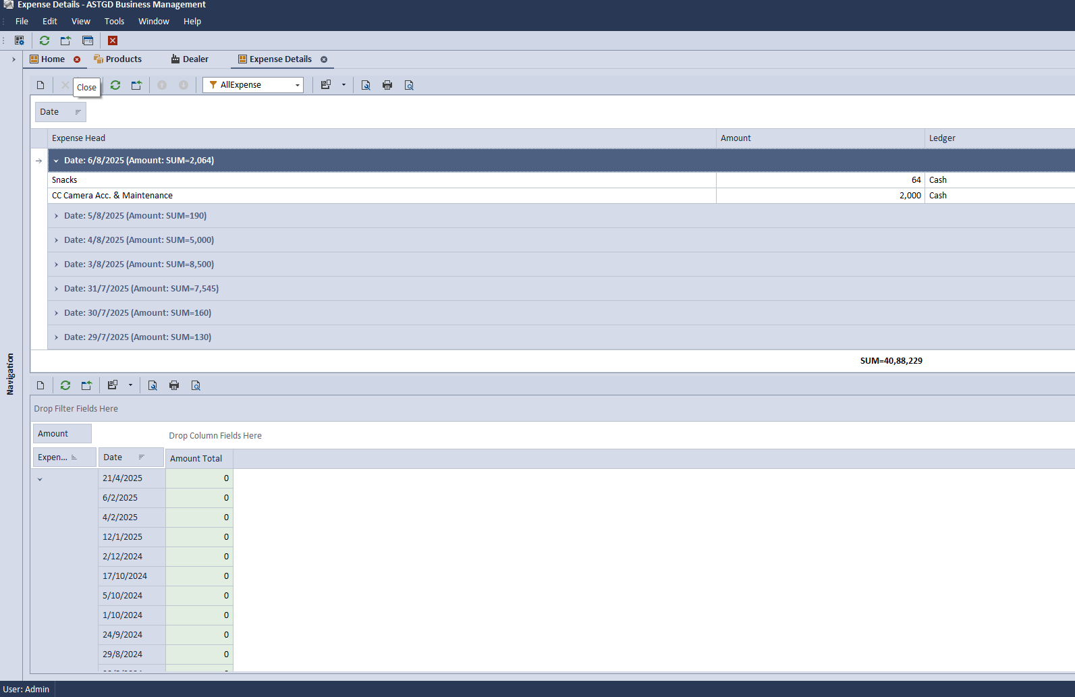Click green refresh icon in top main toolbar
The image size is (1075, 697).
pos(45,40)
